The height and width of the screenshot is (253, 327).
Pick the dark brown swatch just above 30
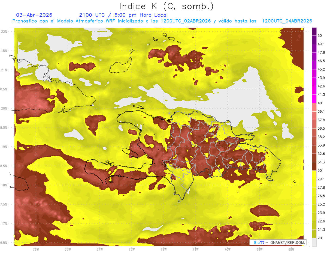(x=314, y=166)
